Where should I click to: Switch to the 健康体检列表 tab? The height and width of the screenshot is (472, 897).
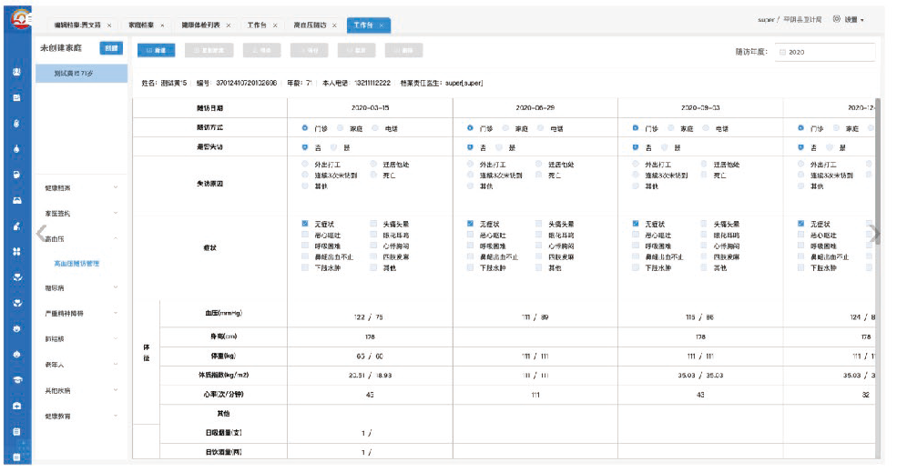[x=199, y=25]
